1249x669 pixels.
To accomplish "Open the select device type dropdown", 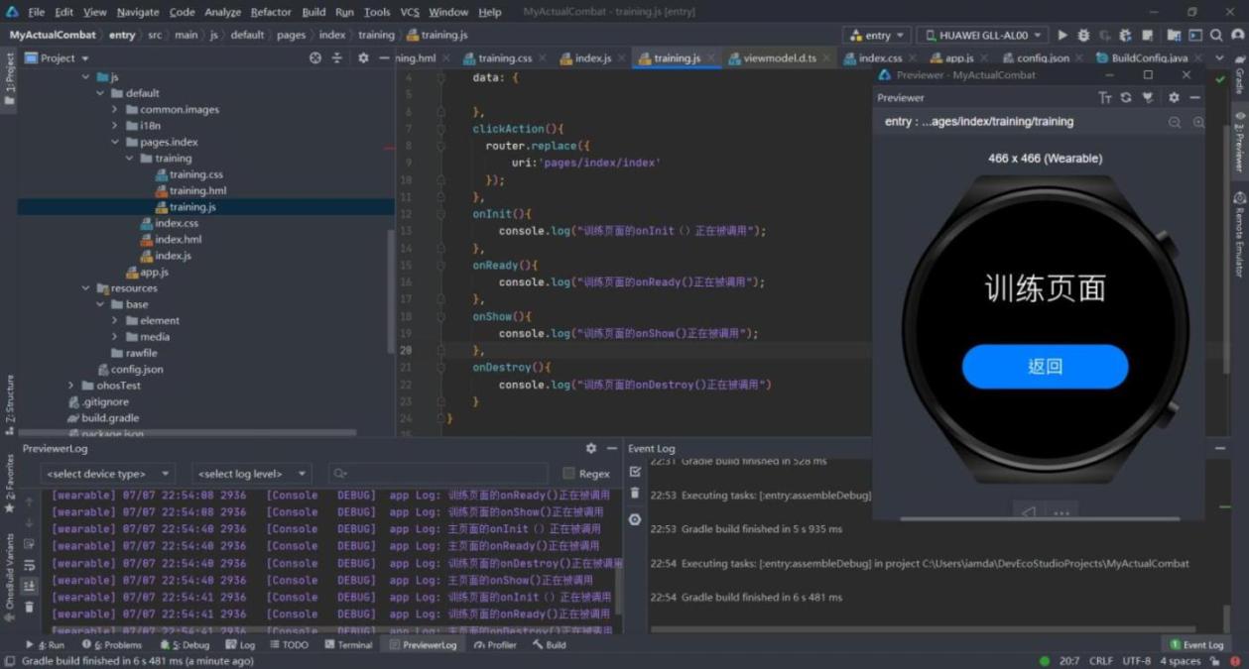I will [107, 474].
